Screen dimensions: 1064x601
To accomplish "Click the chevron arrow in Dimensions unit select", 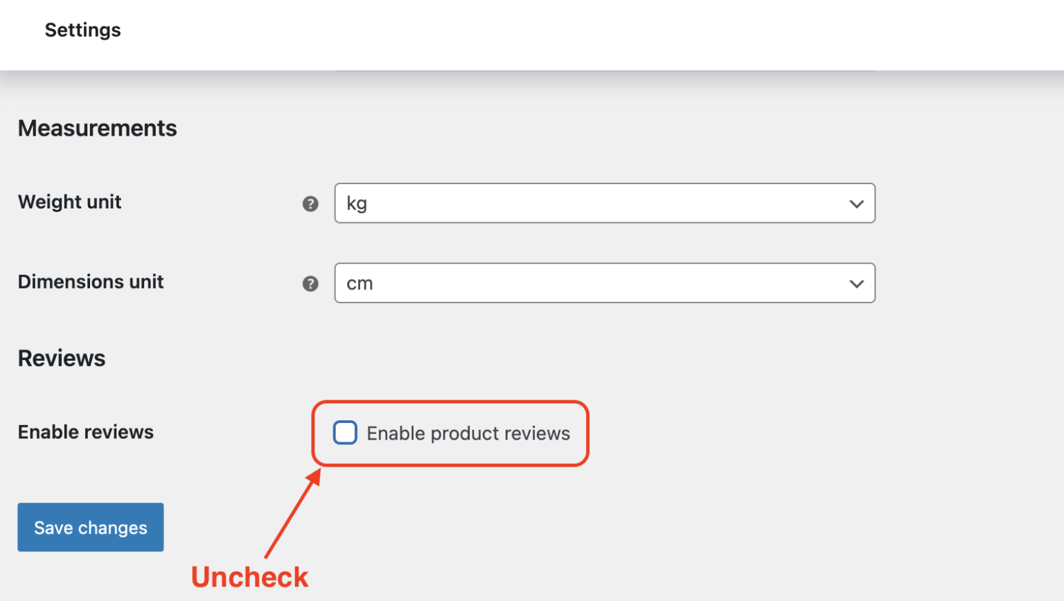I will click(x=856, y=284).
